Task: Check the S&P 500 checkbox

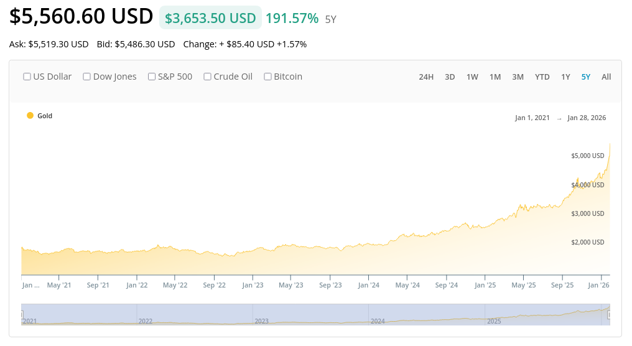Action: point(152,77)
